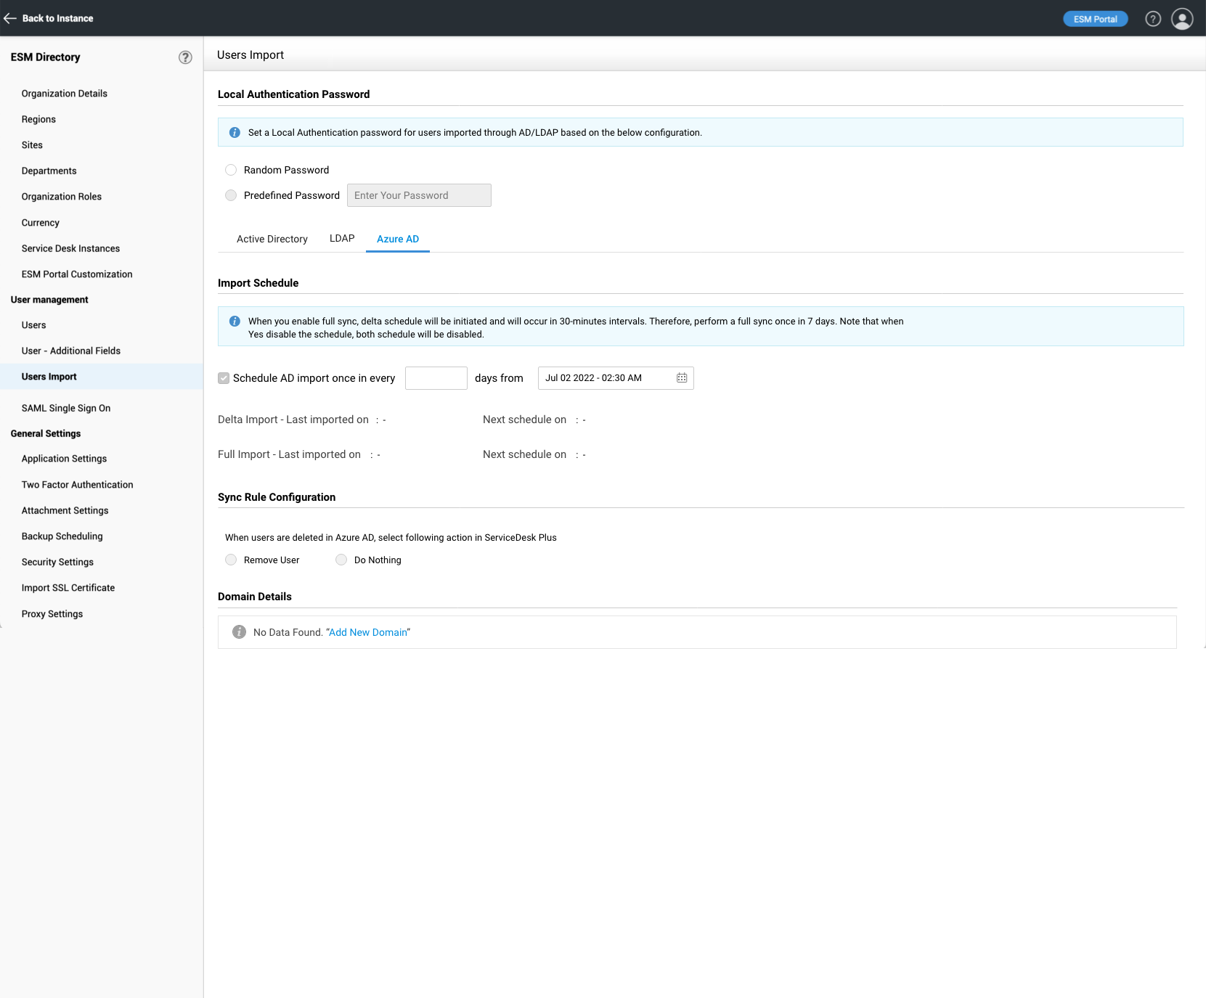Select the Random Password radio button

(x=231, y=170)
